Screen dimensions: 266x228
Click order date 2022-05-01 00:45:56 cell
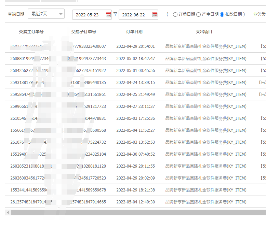coord(135,71)
